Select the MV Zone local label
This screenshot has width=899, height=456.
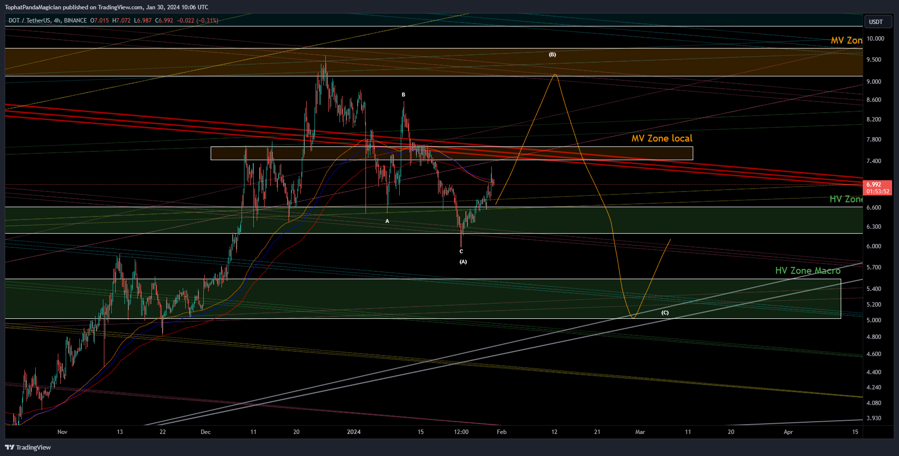[662, 139]
